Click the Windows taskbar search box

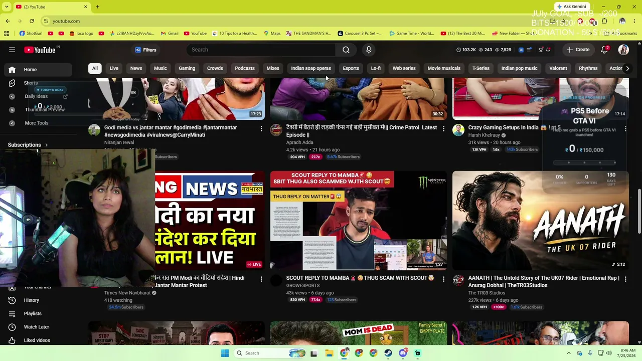click(x=271, y=353)
